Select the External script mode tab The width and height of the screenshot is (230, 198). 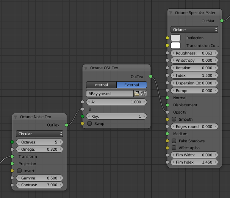tap(131, 85)
